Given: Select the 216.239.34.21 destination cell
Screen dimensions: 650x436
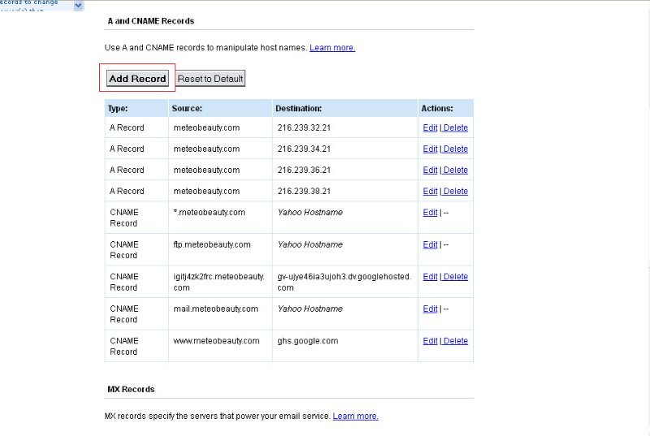Looking at the screenshot, I should click(x=344, y=149).
